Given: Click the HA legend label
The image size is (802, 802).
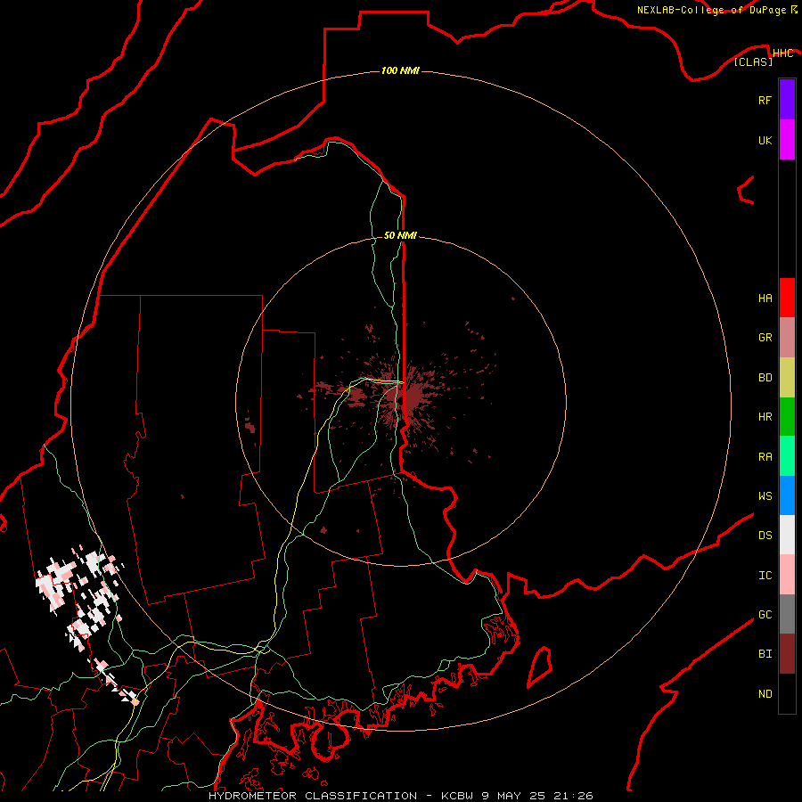Looking at the screenshot, I should point(765,299).
